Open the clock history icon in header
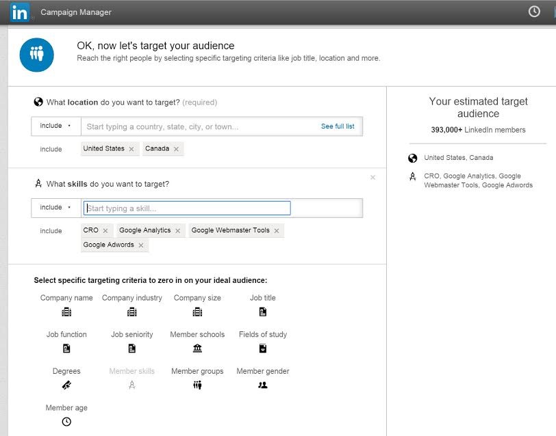556x436 pixels. click(x=534, y=12)
